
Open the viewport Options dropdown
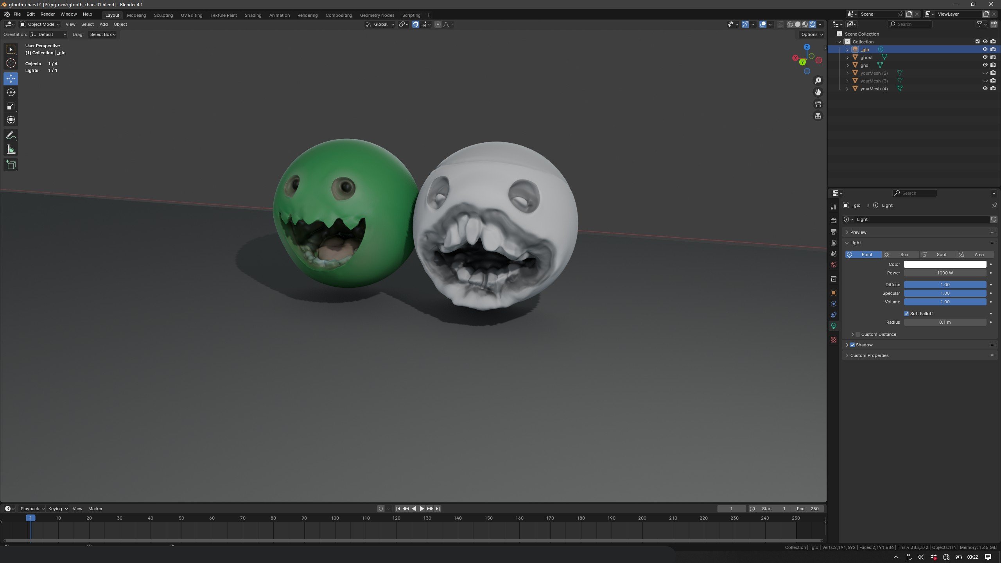pyautogui.click(x=812, y=34)
